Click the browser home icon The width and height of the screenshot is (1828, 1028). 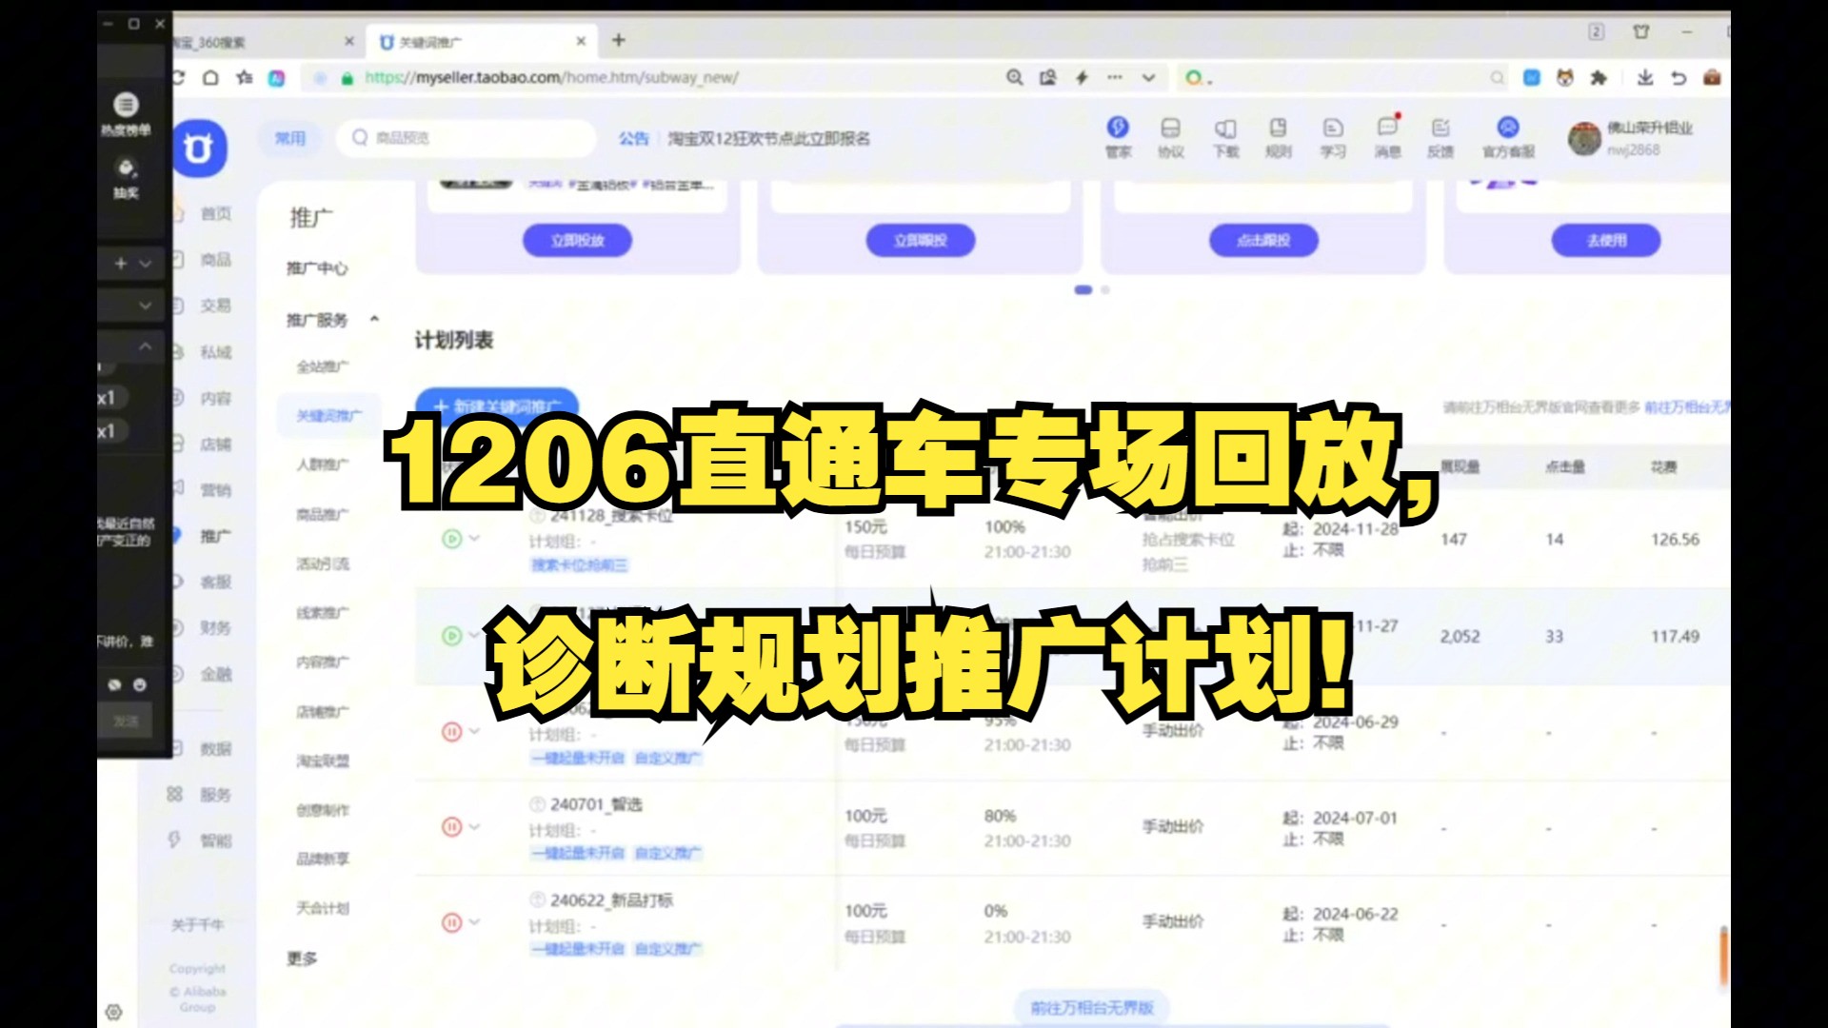[211, 78]
